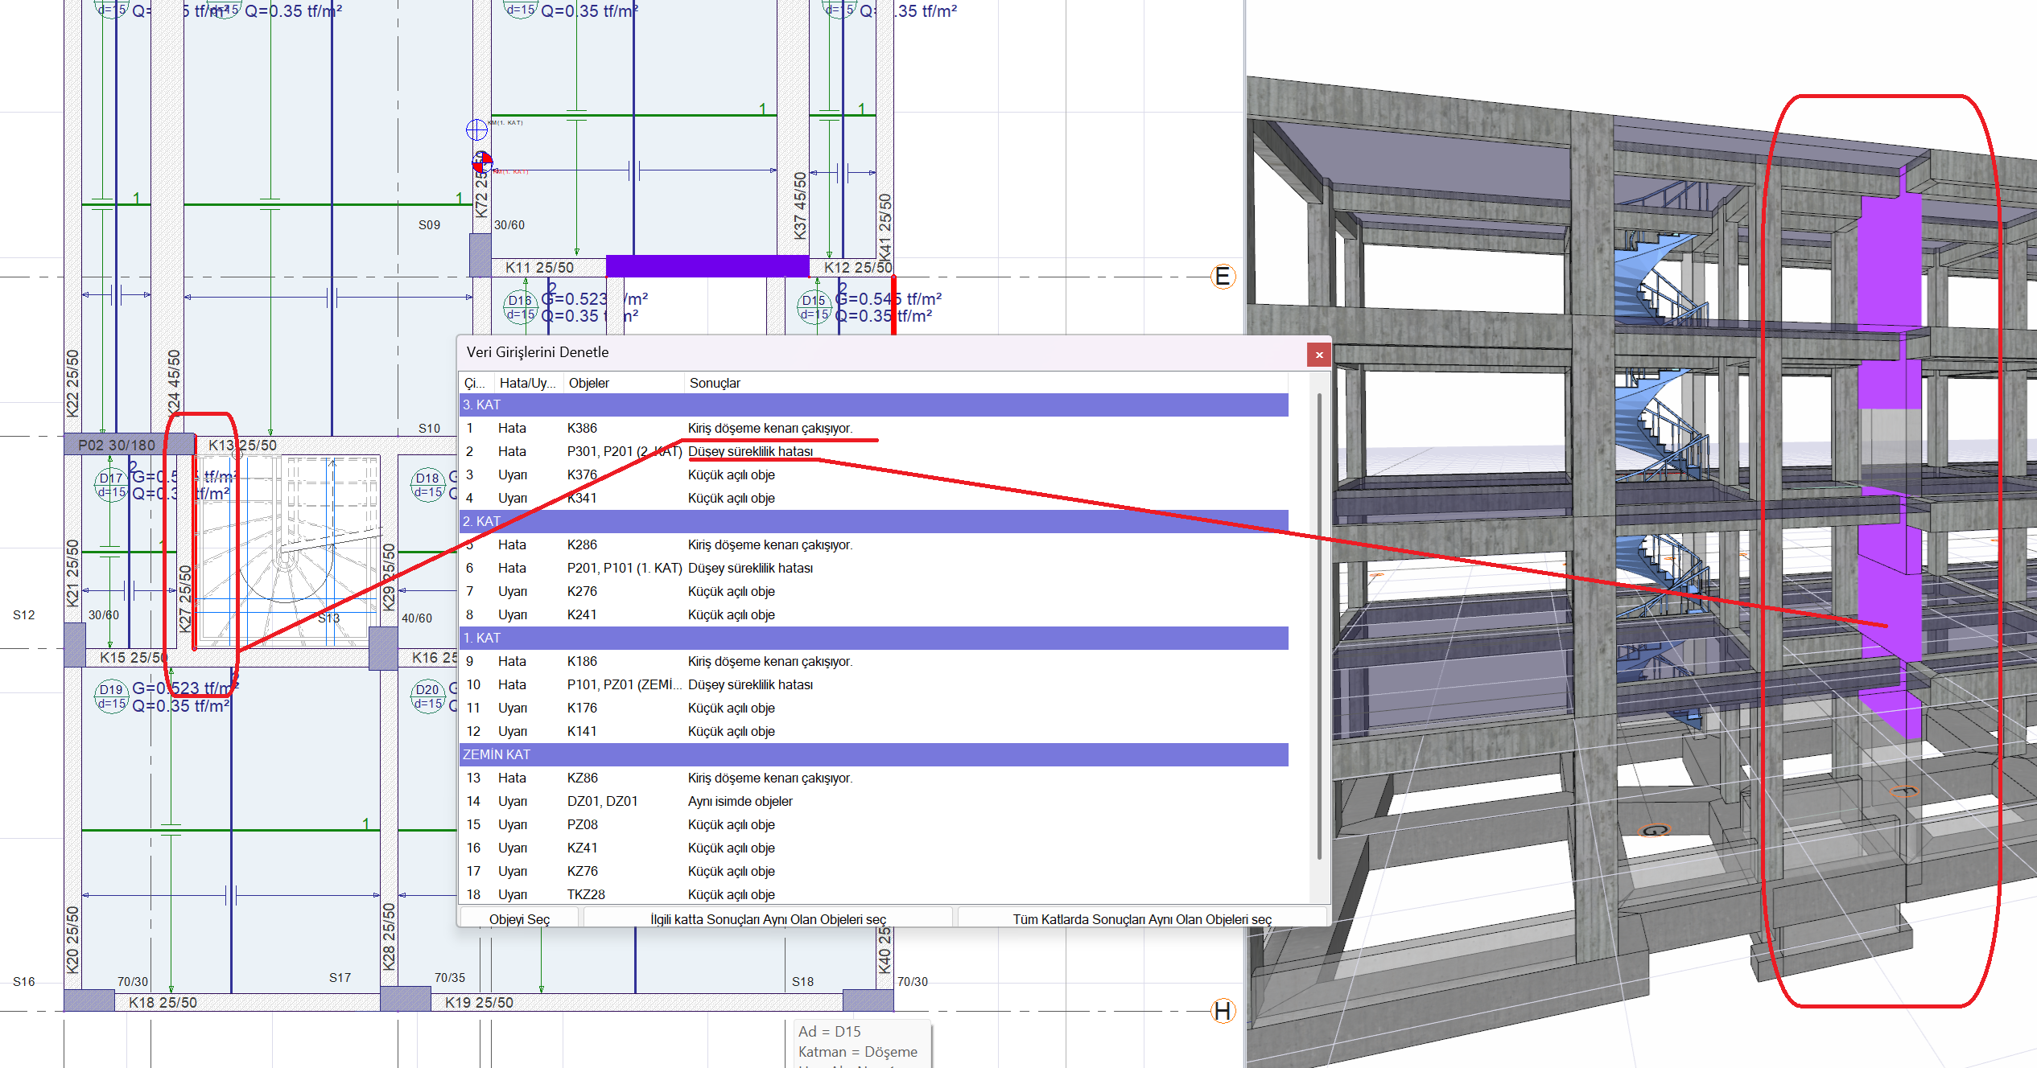Image resolution: width=2037 pixels, height=1068 pixels.
Task: Select the 3. KAT group header
Action: (x=874, y=405)
